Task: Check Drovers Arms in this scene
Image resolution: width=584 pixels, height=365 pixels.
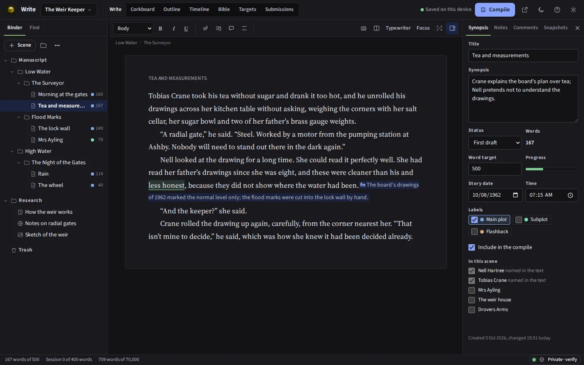Action: click(x=472, y=310)
